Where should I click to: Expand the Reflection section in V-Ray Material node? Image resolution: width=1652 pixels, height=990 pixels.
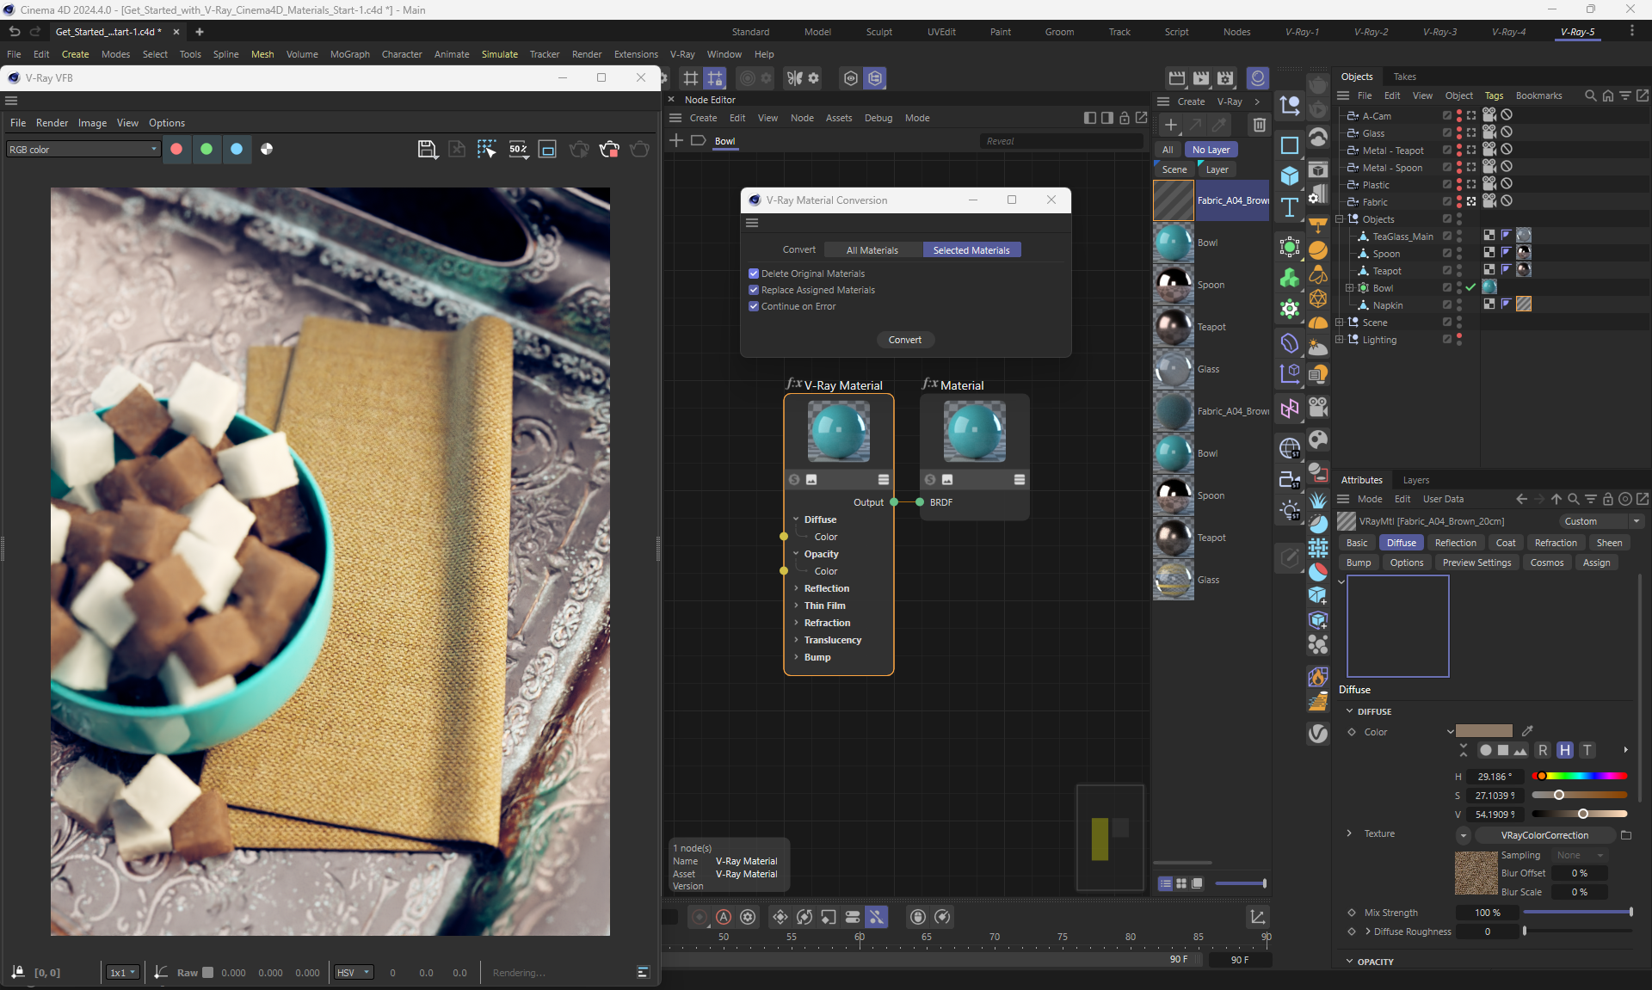pyautogui.click(x=797, y=588)
